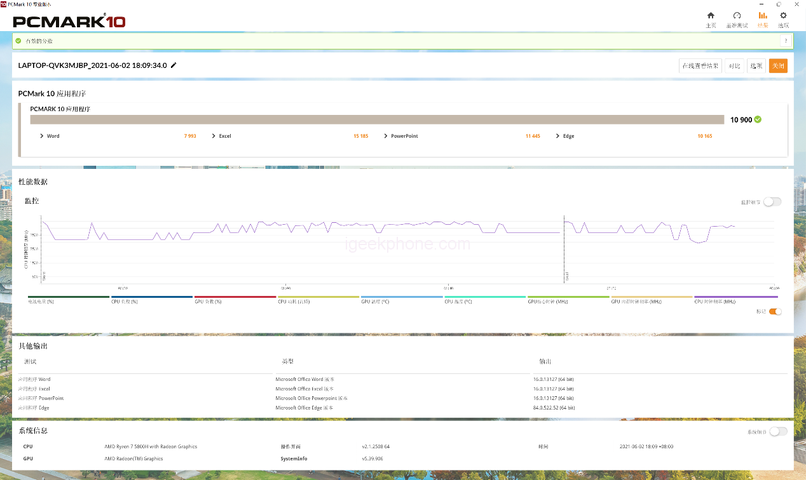Select the battery level (%) legend item
The width and height of the screenshot is (806, 480).
tap(69, 300)
